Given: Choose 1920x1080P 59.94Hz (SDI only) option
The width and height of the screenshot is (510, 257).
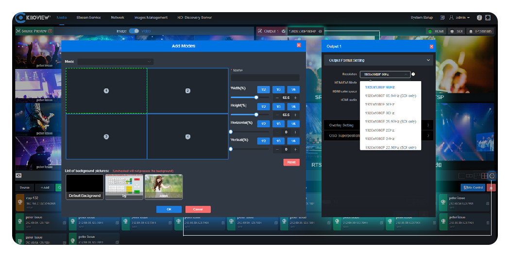Looking at the screenshot, I should pos(391,96).
